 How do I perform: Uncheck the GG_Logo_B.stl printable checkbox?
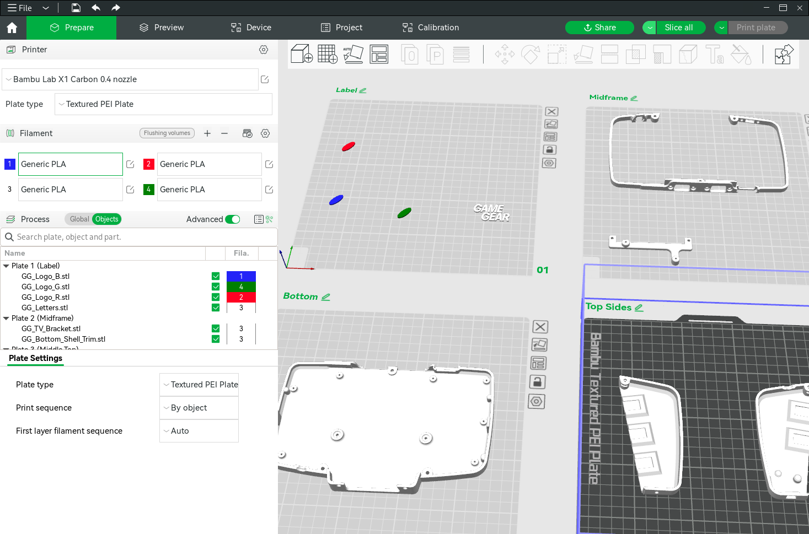click(x=216, y=276)
